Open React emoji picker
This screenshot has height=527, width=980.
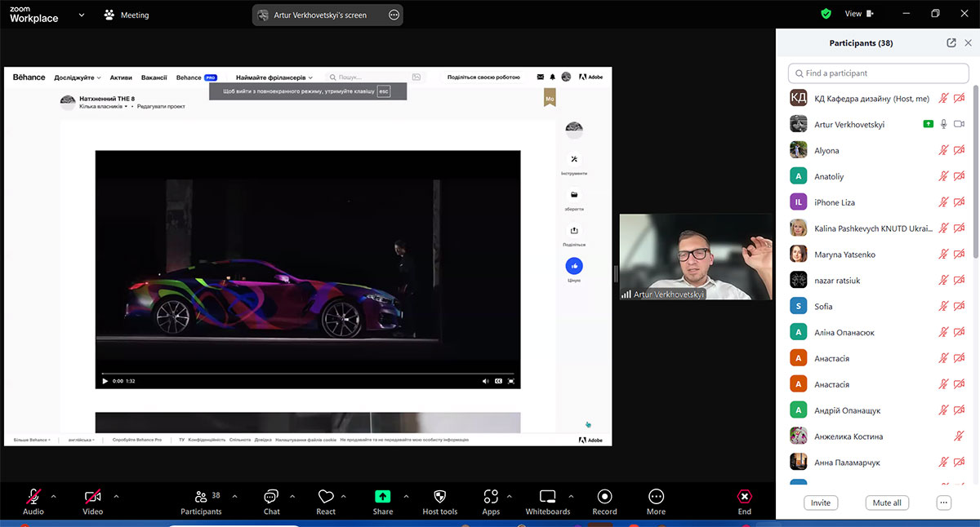(326, 500)
